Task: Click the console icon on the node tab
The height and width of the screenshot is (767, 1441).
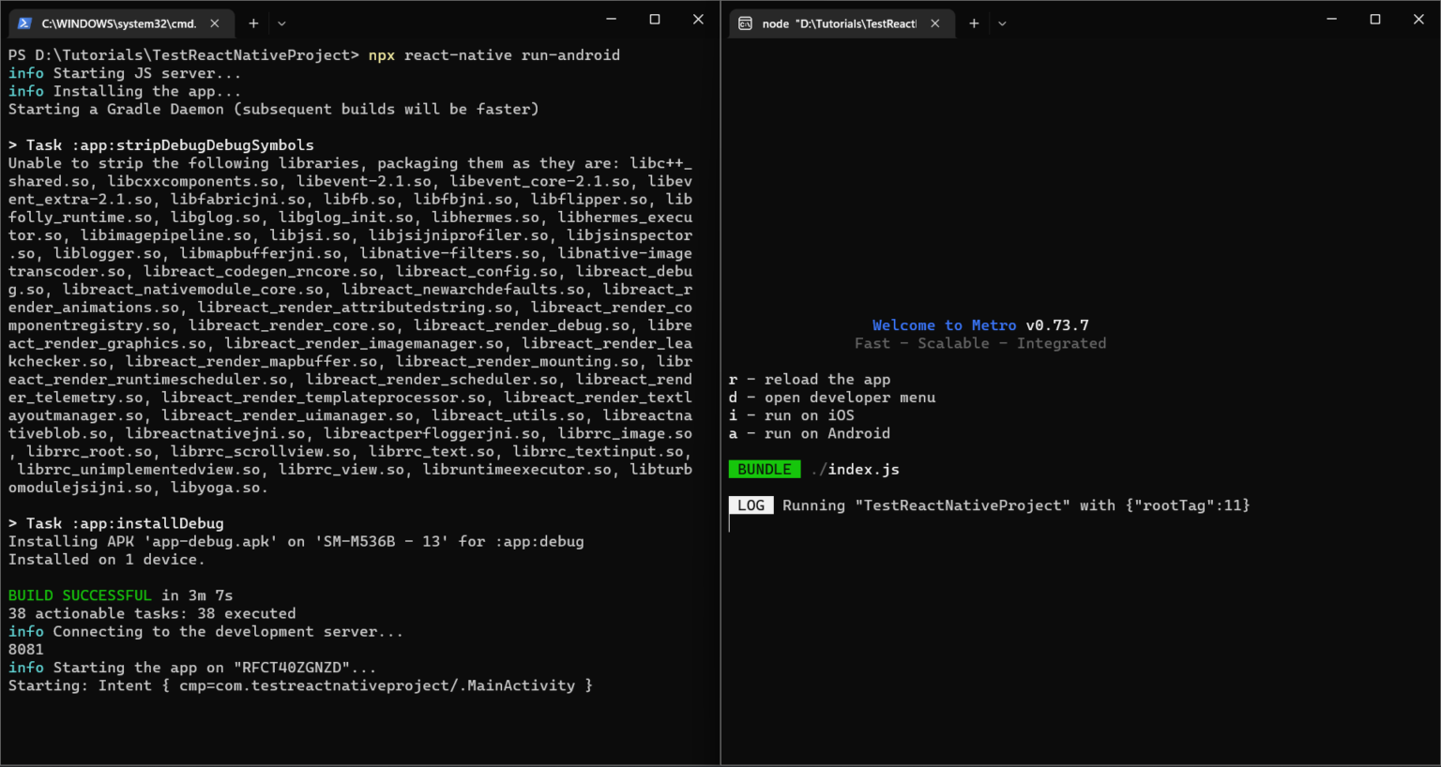Action: point(745,23)
